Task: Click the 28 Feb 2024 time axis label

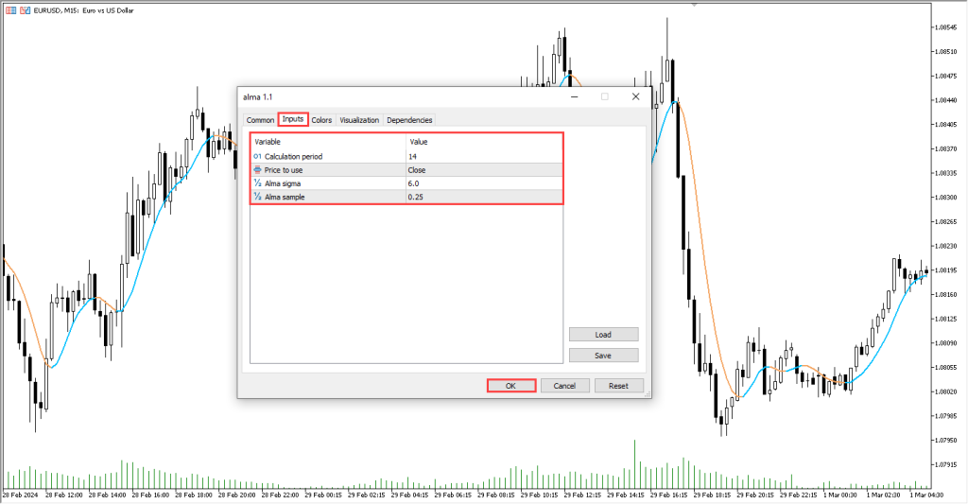Action: [x=20, y=495]
